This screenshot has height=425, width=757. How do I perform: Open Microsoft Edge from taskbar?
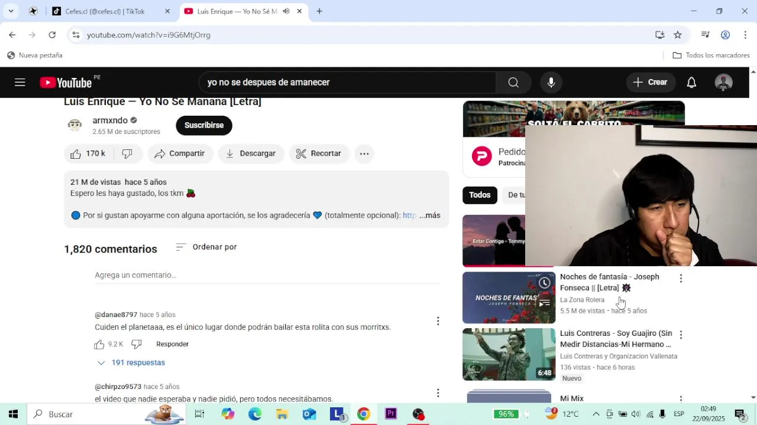255,414
